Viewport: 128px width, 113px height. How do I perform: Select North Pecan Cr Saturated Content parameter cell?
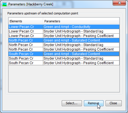(x=81, y=40)
